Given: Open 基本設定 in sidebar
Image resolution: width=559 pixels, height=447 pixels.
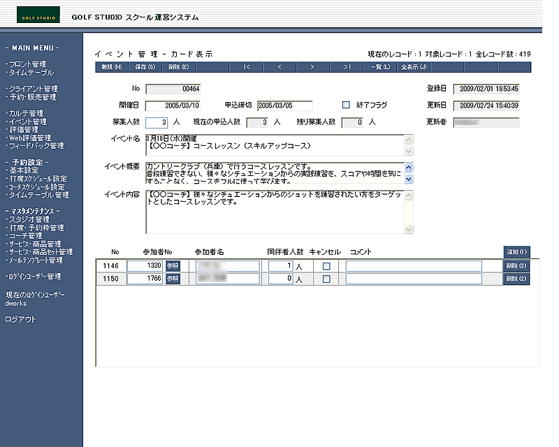Looking at the screenshot, I should pos(24,170).
